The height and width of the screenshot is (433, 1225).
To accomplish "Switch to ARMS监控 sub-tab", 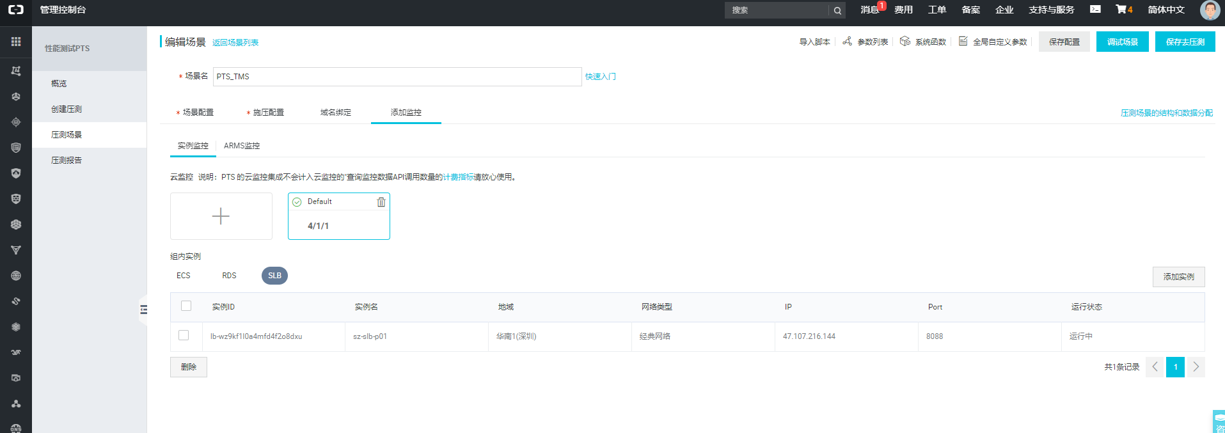I will pos(242,146).
